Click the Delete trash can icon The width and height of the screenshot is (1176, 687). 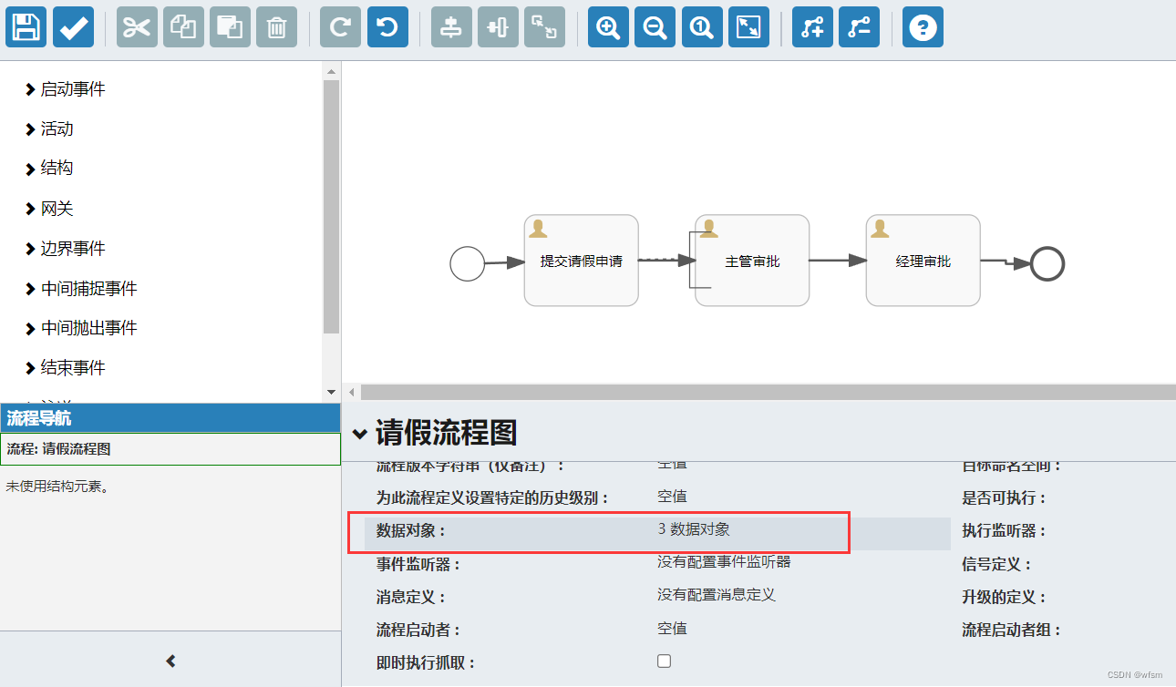point(276,27)
